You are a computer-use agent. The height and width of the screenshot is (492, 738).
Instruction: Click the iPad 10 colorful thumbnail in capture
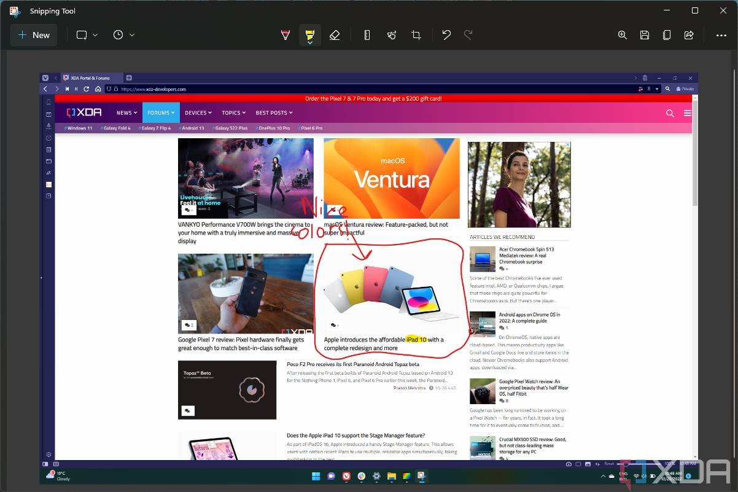(392, 294)
